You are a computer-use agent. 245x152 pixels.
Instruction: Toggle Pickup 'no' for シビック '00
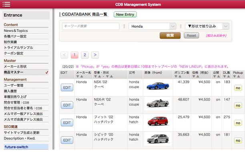point(238,141)
